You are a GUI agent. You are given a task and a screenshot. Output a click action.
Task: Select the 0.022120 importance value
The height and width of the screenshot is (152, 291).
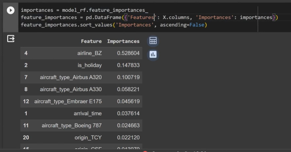pyautogui.click(x=128, y=137)
